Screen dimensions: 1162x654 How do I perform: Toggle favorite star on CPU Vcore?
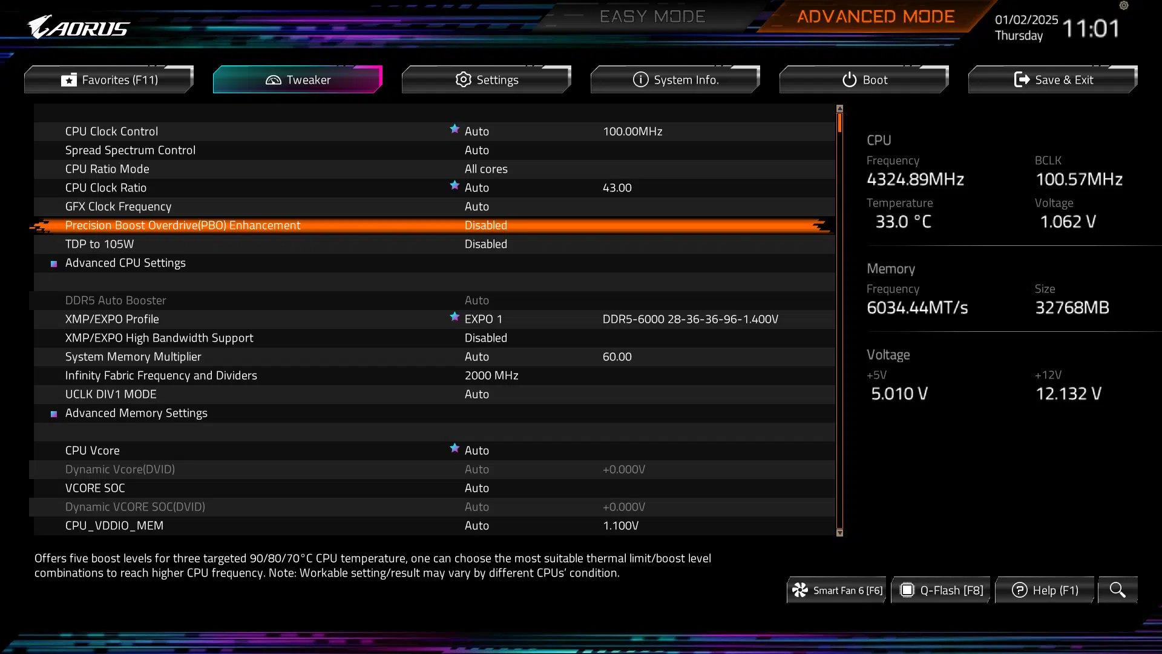(x=455, y=448)
